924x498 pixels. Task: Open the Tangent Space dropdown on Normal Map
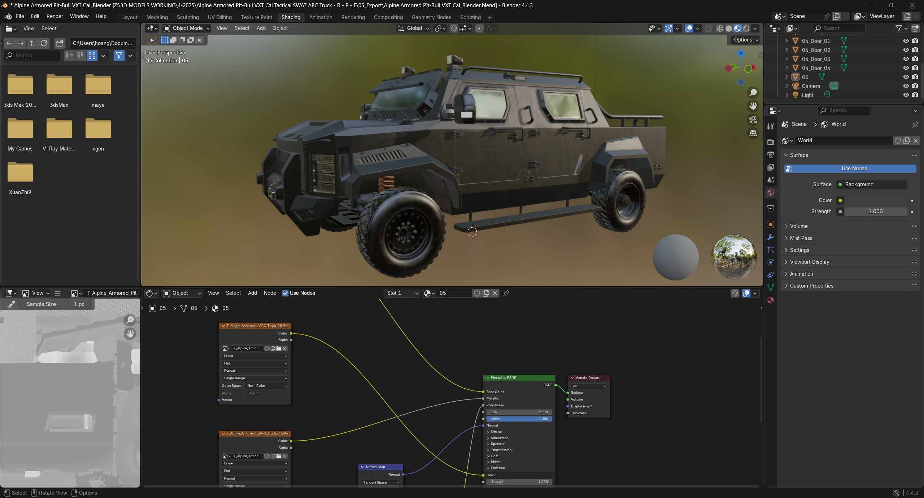[380, 482]
